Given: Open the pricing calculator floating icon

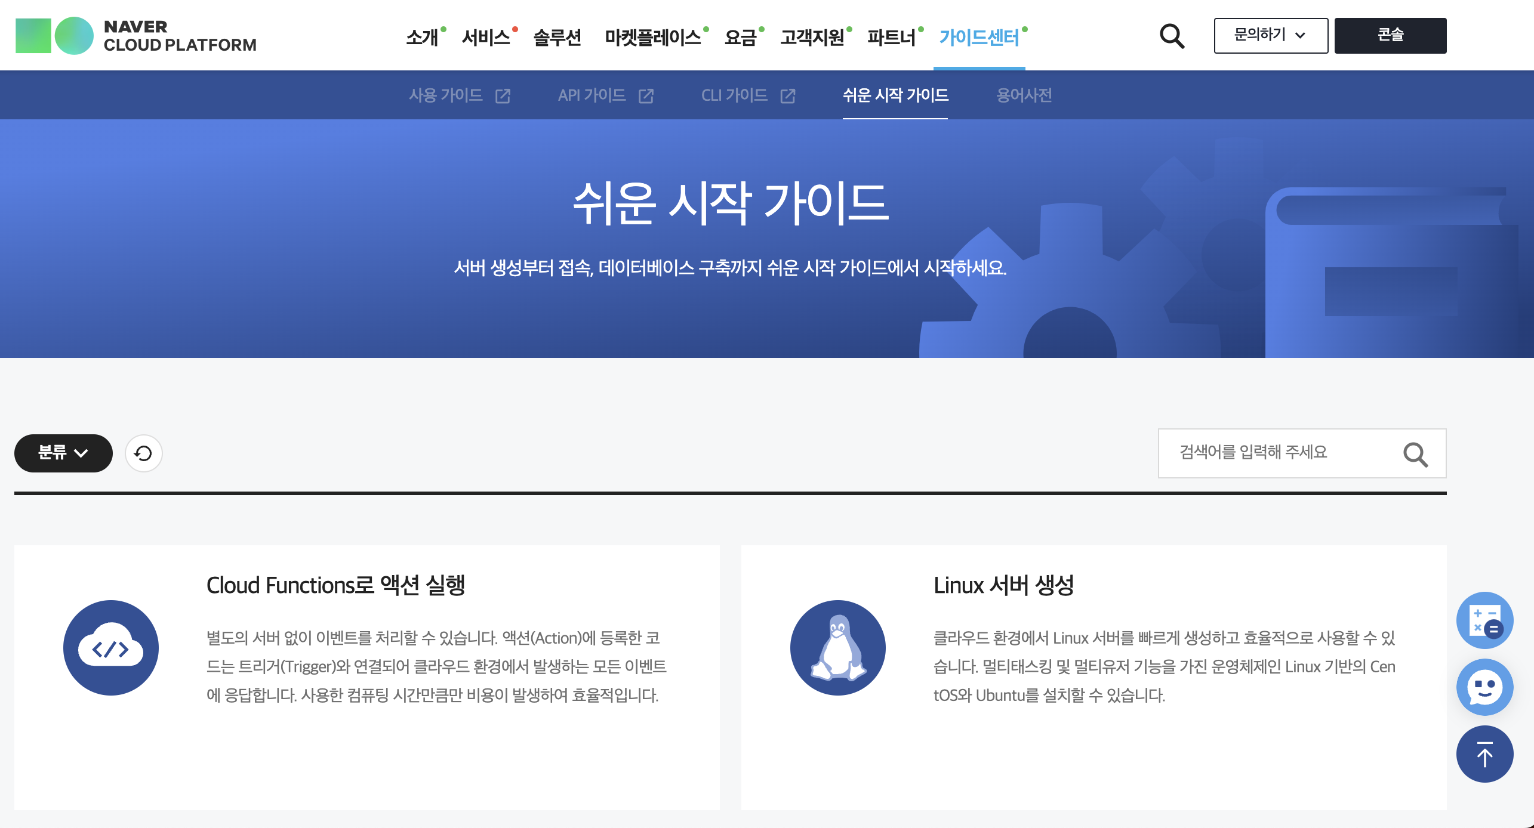Looking at the screenshot, I should [1484, 620].
